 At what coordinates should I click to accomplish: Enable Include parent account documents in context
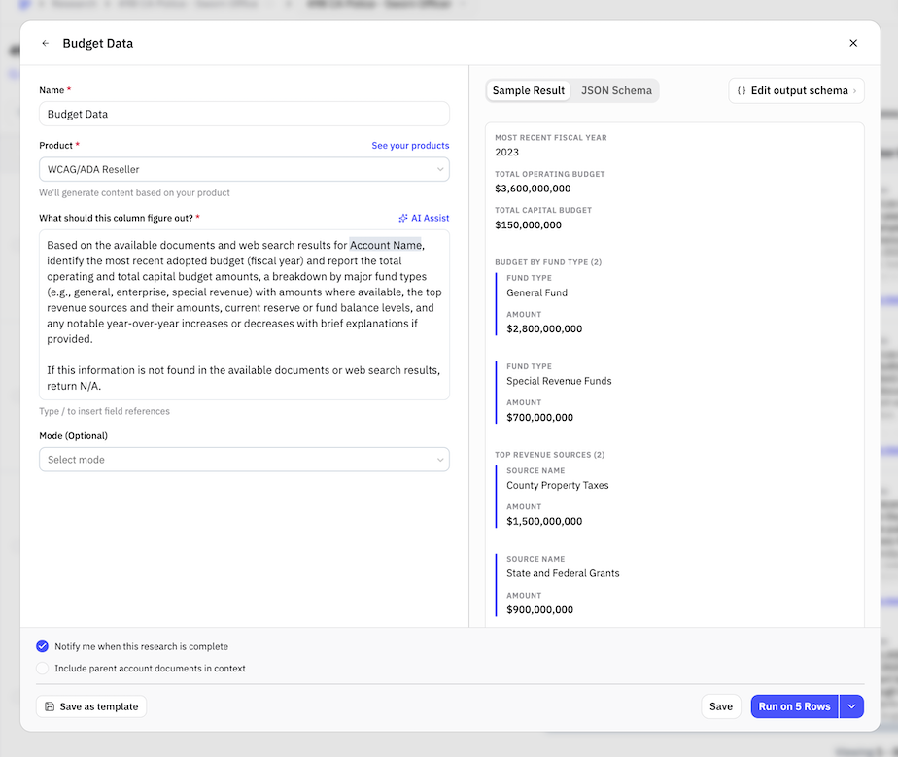(43, 669)
